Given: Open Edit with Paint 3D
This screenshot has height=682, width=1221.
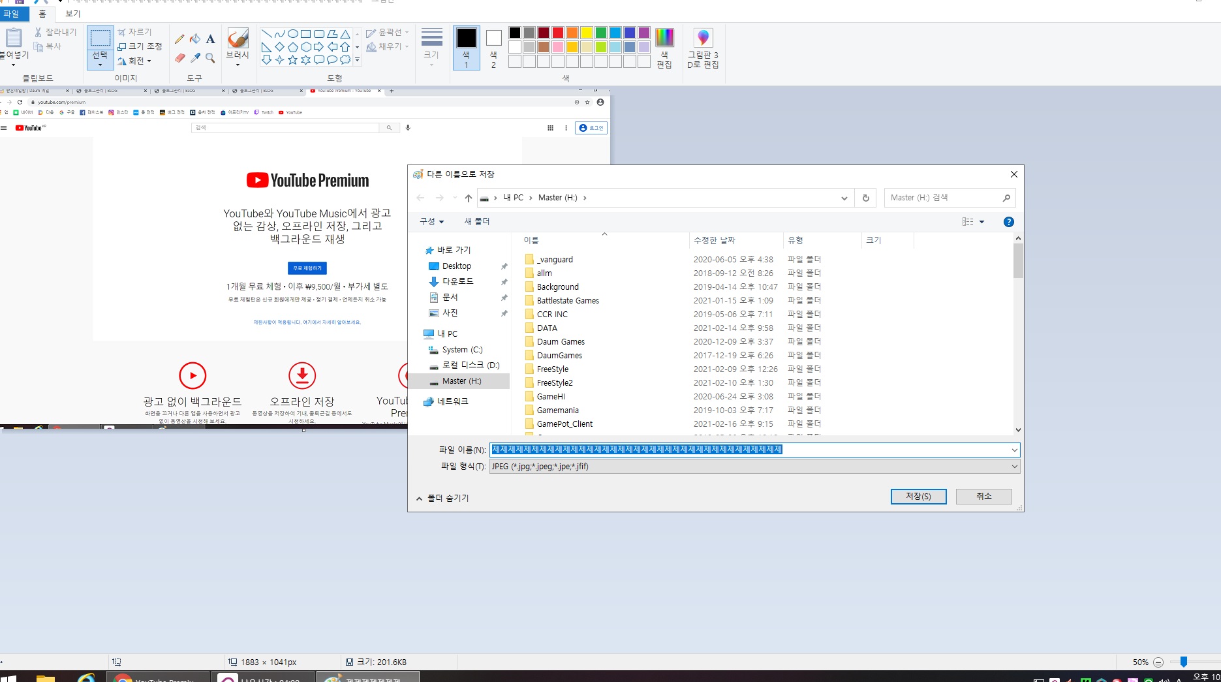Looking at the screenshot, I should tap(703, 48).
